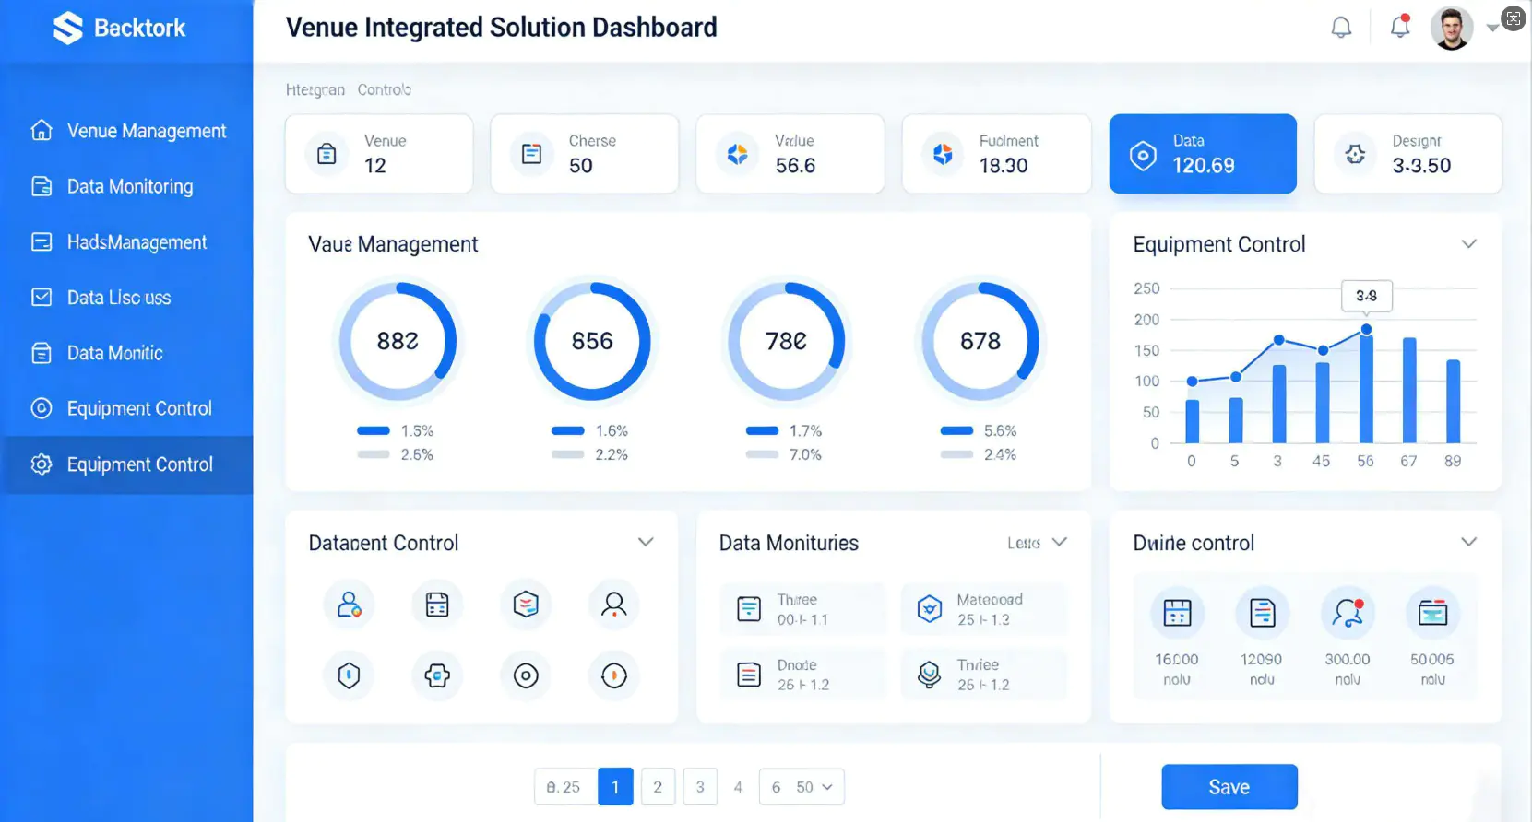Image resolution: width=1532 pixels, height=822 pixels.
Task: Collapse the Datanent Control panel chevron
Action: tap(646, 542)
